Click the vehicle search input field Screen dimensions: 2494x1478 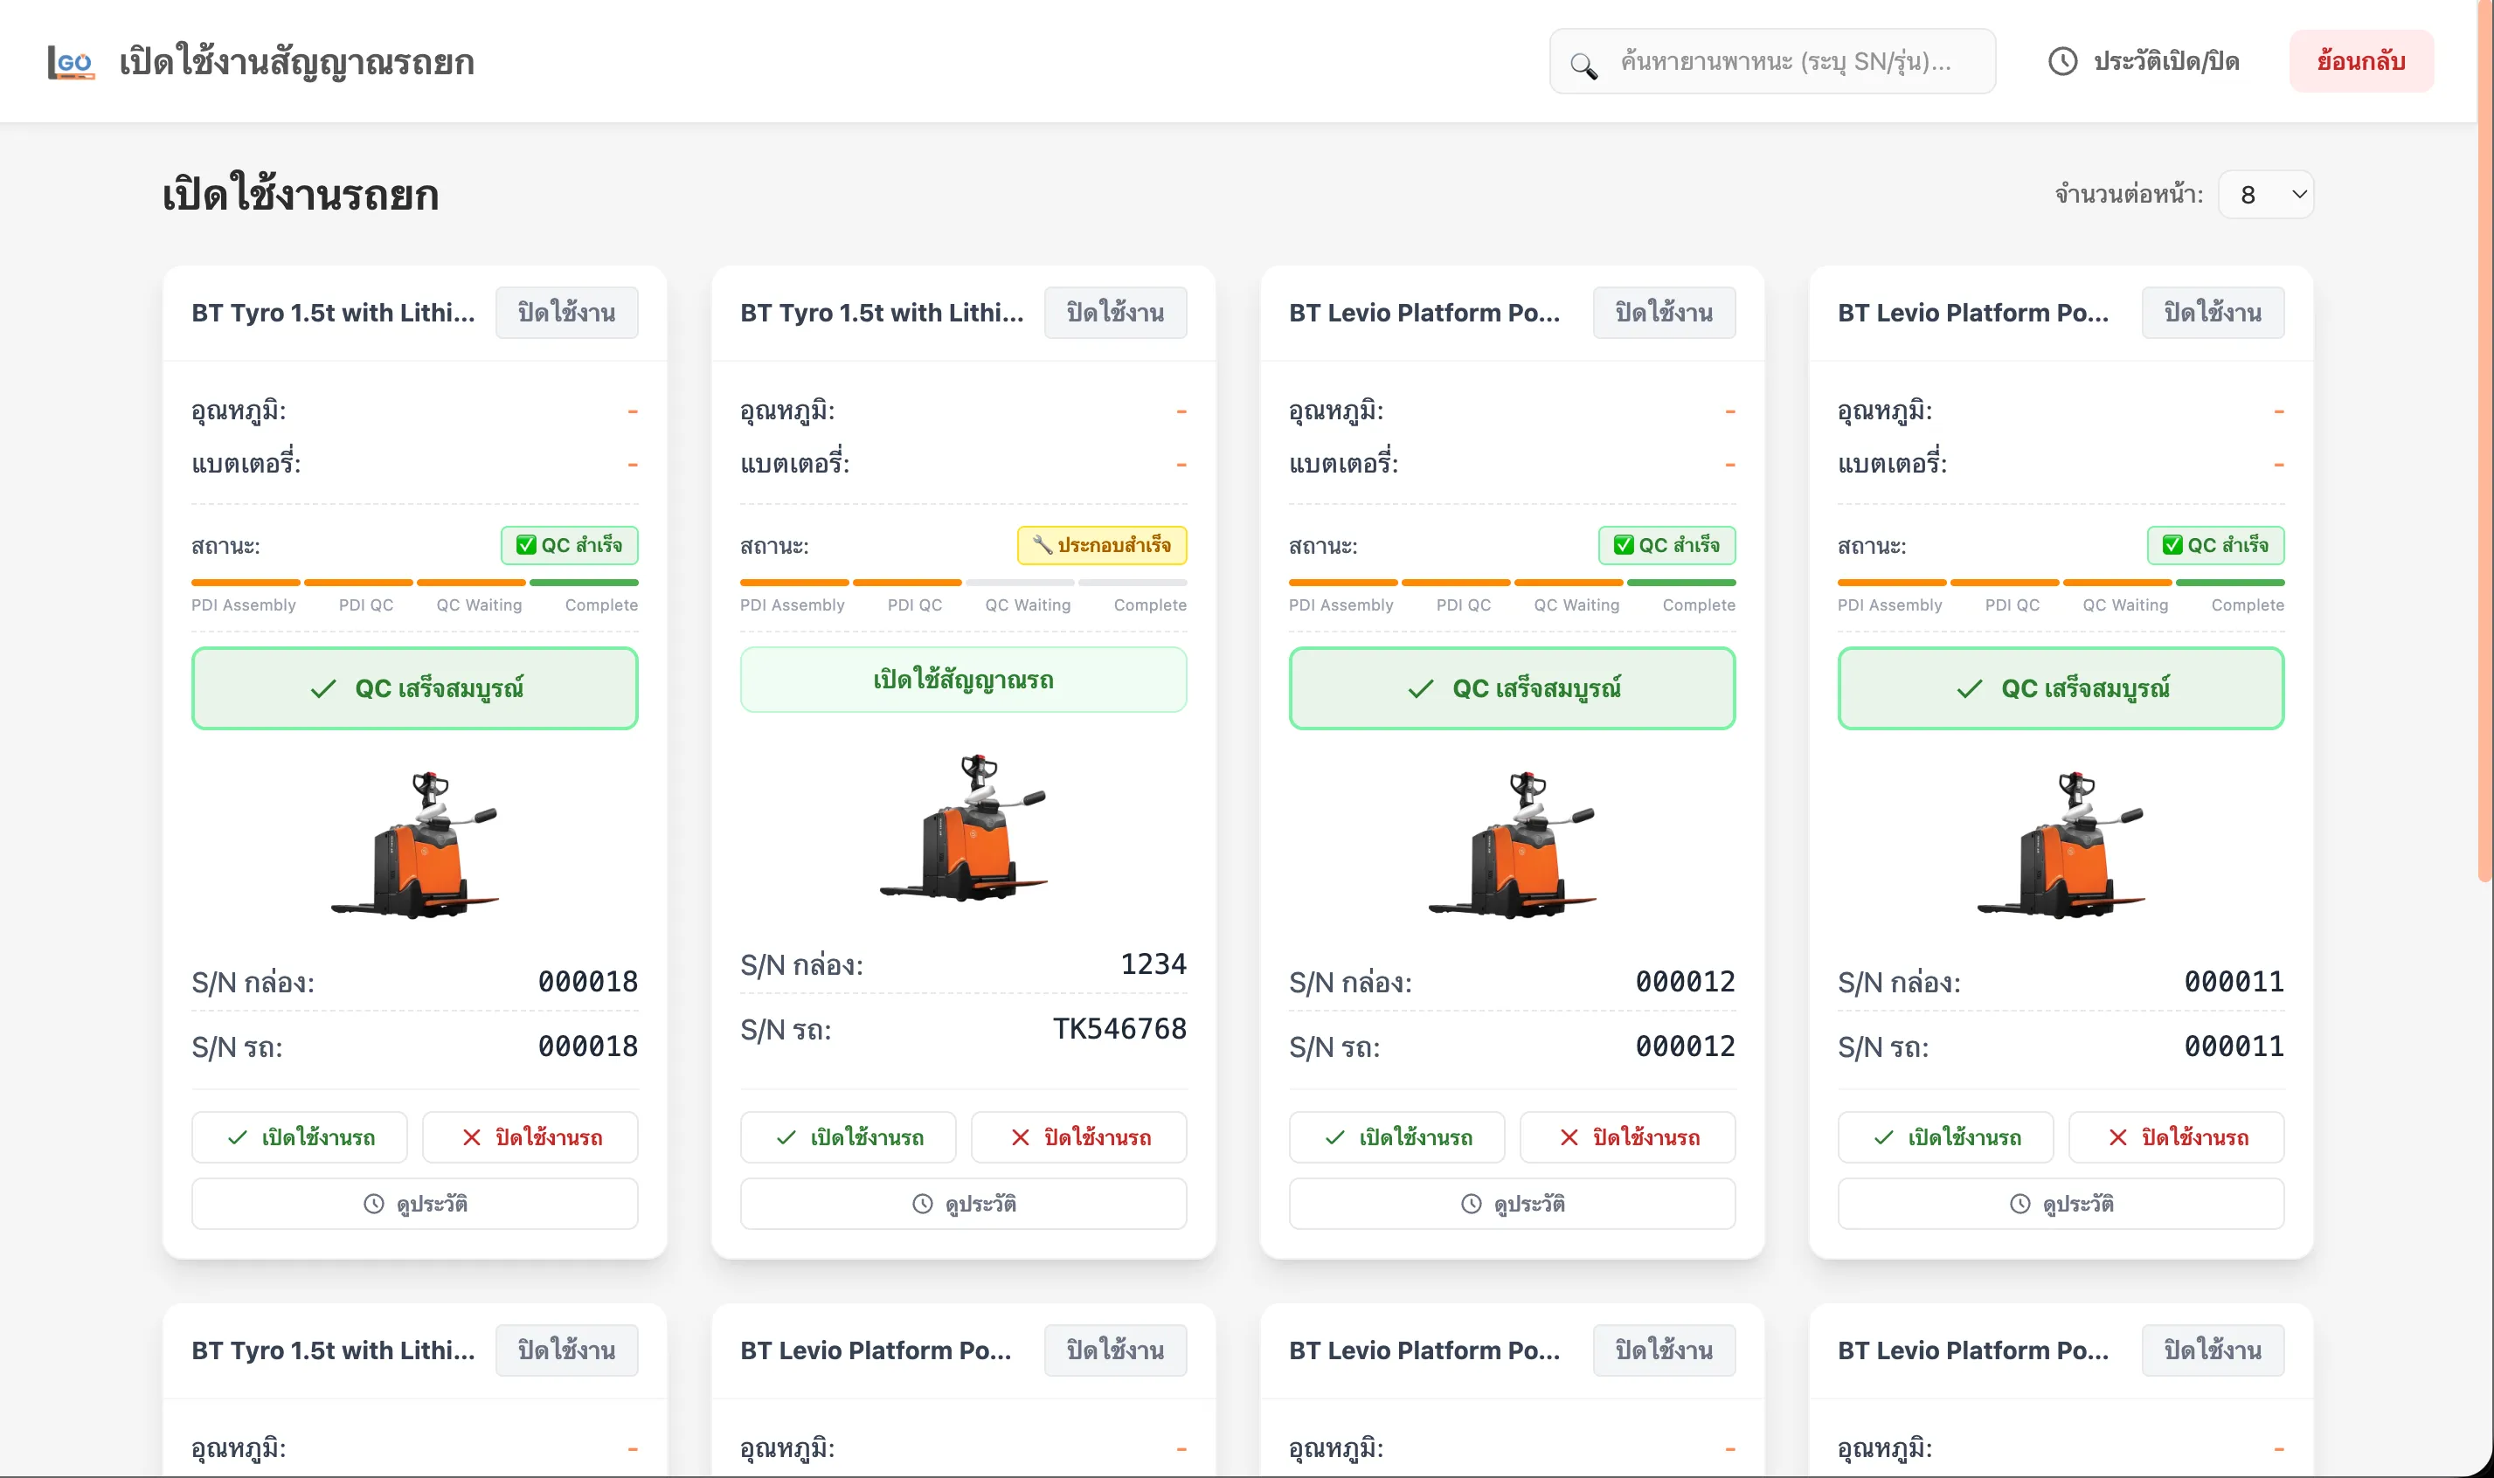point(1793,62)
